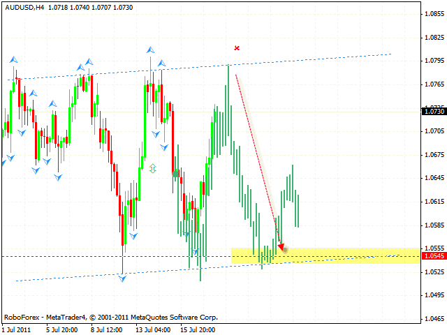Select the blue down-fractal arrow at the far-left edge

point(3,163)
